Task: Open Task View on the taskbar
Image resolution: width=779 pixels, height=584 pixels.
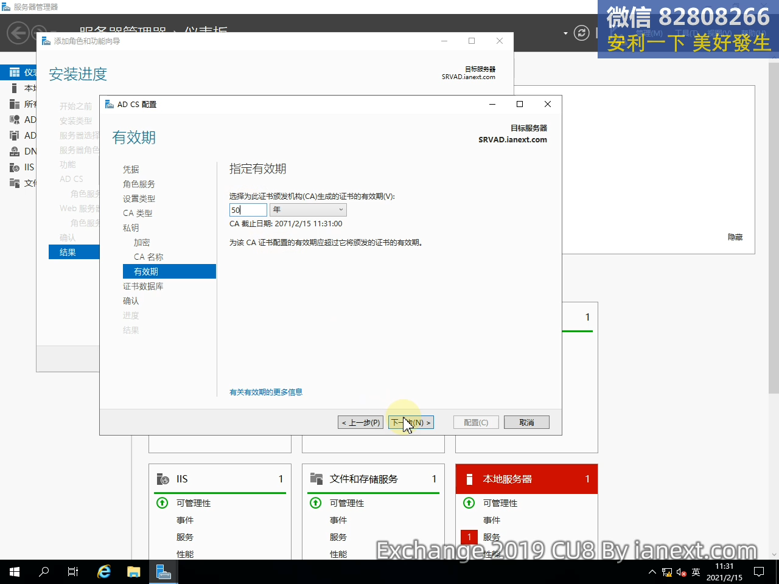Action: 73,572
